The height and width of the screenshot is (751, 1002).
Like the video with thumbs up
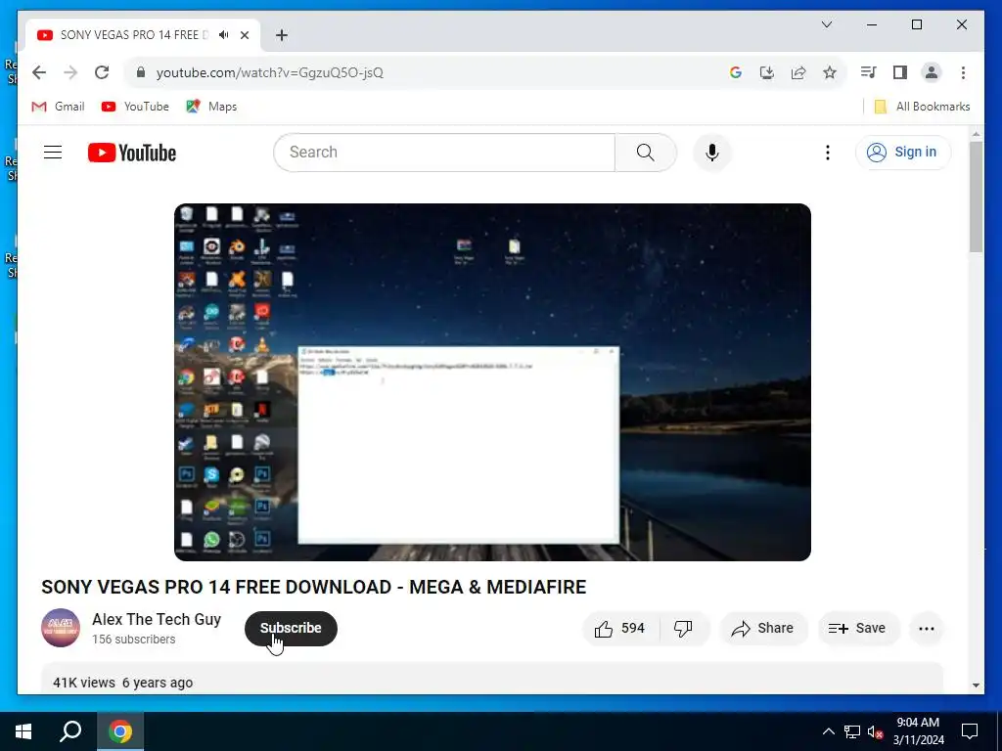(620, 629)
